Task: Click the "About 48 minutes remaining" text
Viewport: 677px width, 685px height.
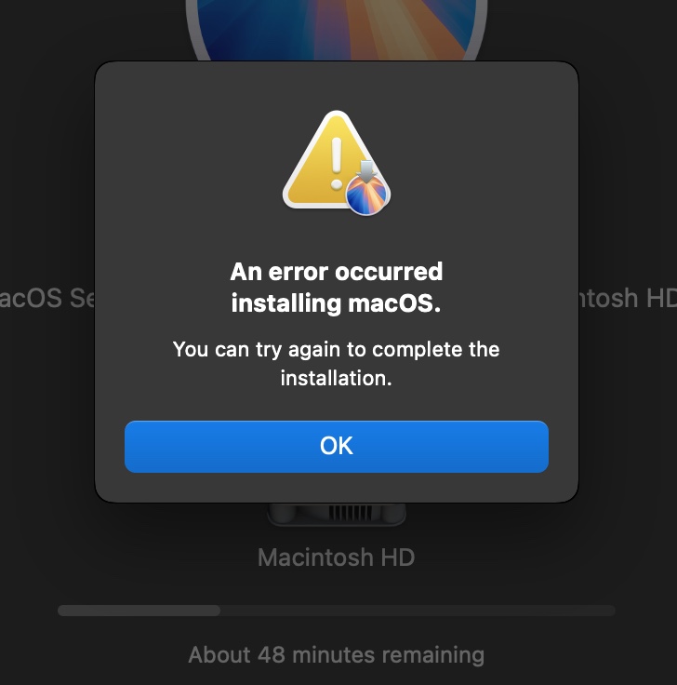Action: click(x=336, y=655)
